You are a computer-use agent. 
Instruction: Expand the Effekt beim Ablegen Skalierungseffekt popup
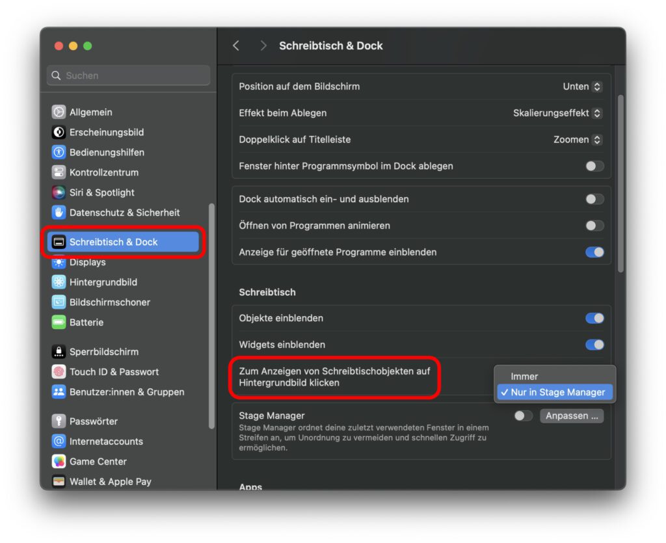coord(557,113)
